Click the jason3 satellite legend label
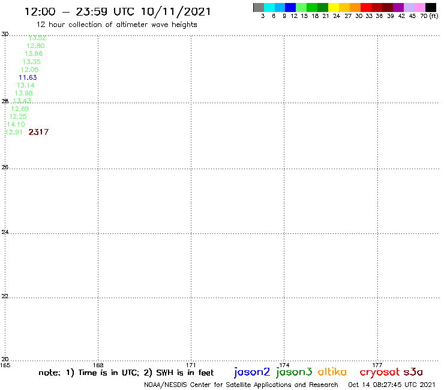This screenshot has width=444, height=390. (294, 372)
